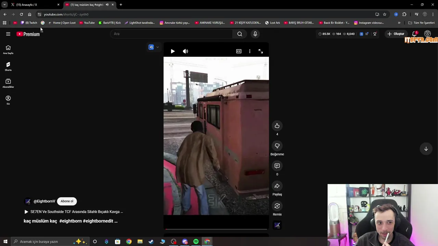
Task: Open the Siz profile page in sidebar
Action: [8, 100]
